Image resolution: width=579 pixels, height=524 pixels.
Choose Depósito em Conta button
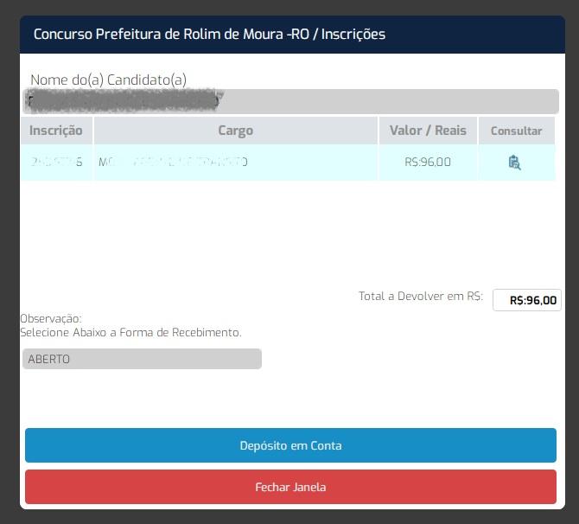290,445
